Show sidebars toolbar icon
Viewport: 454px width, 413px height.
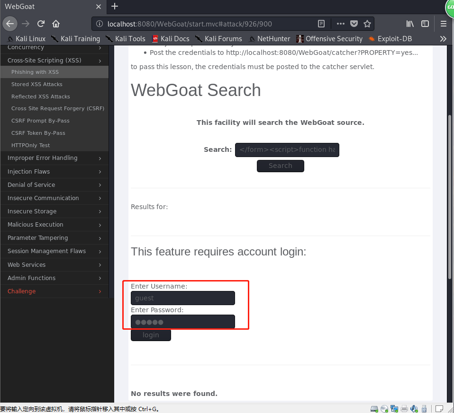coord(425,24)
